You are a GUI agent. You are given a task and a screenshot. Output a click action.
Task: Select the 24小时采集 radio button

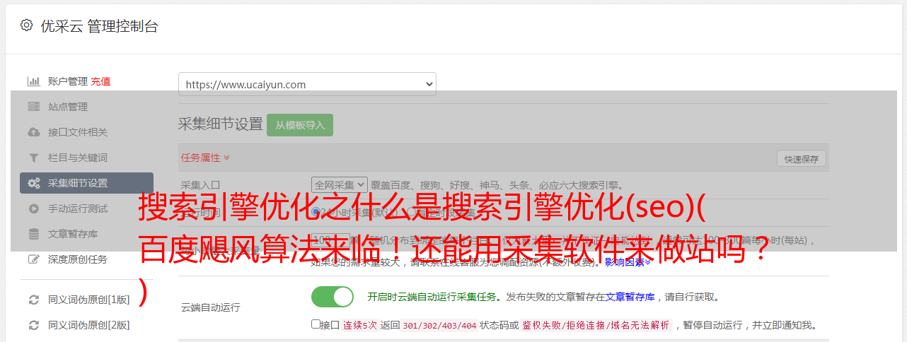316,211
